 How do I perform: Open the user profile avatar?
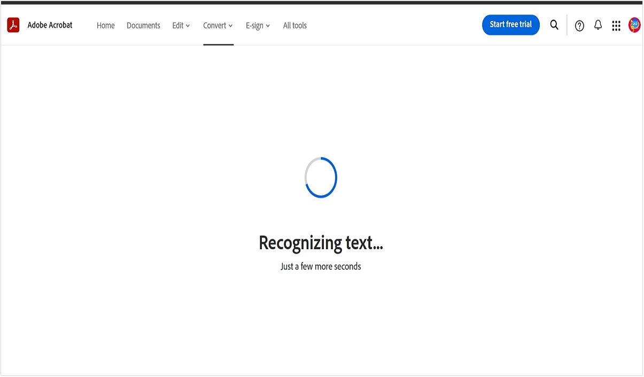coord(634,25)
